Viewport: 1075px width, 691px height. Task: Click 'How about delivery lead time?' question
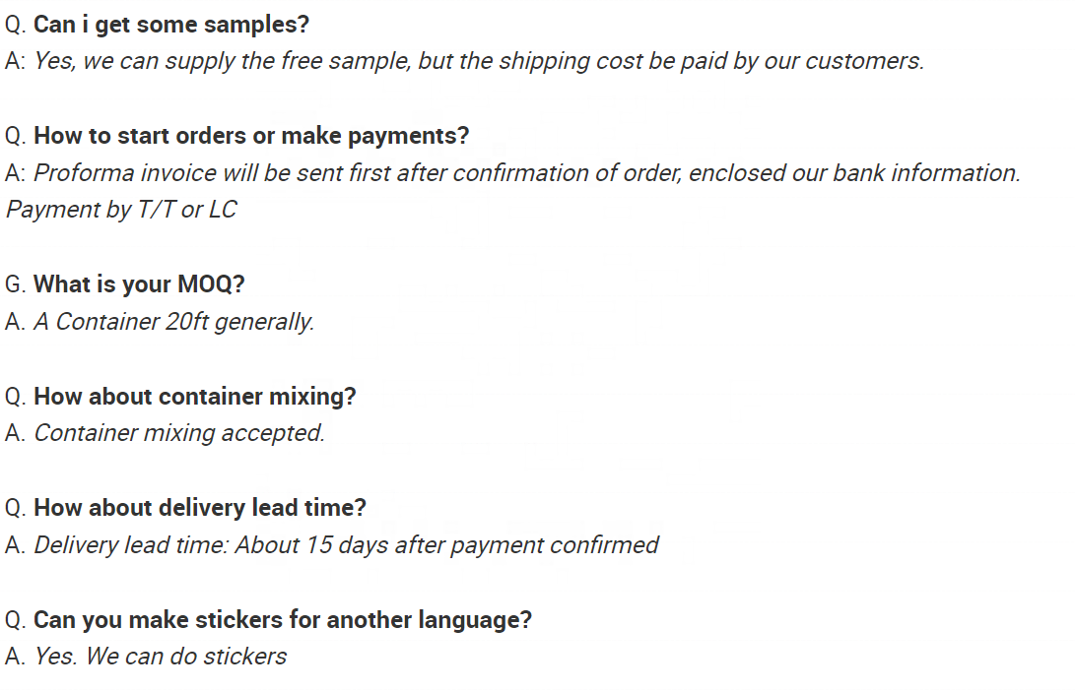(199, 508)
